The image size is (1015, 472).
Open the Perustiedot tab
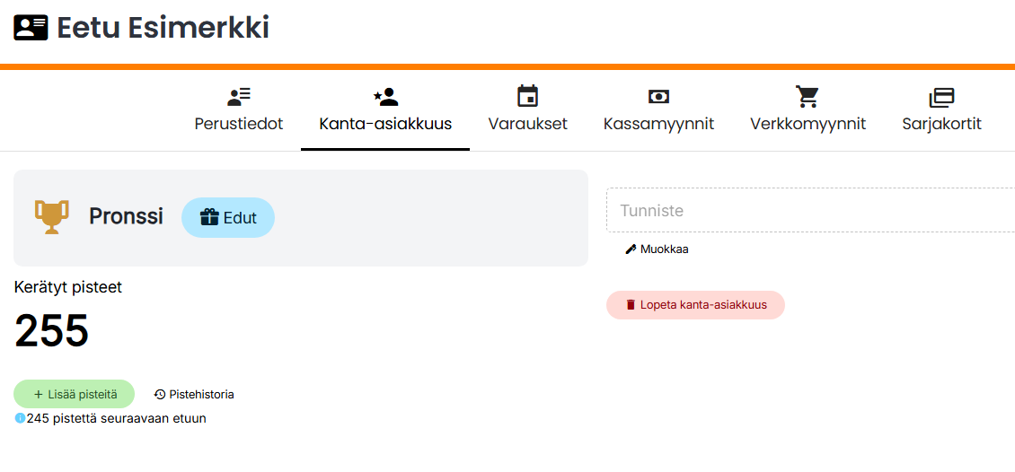239,124
